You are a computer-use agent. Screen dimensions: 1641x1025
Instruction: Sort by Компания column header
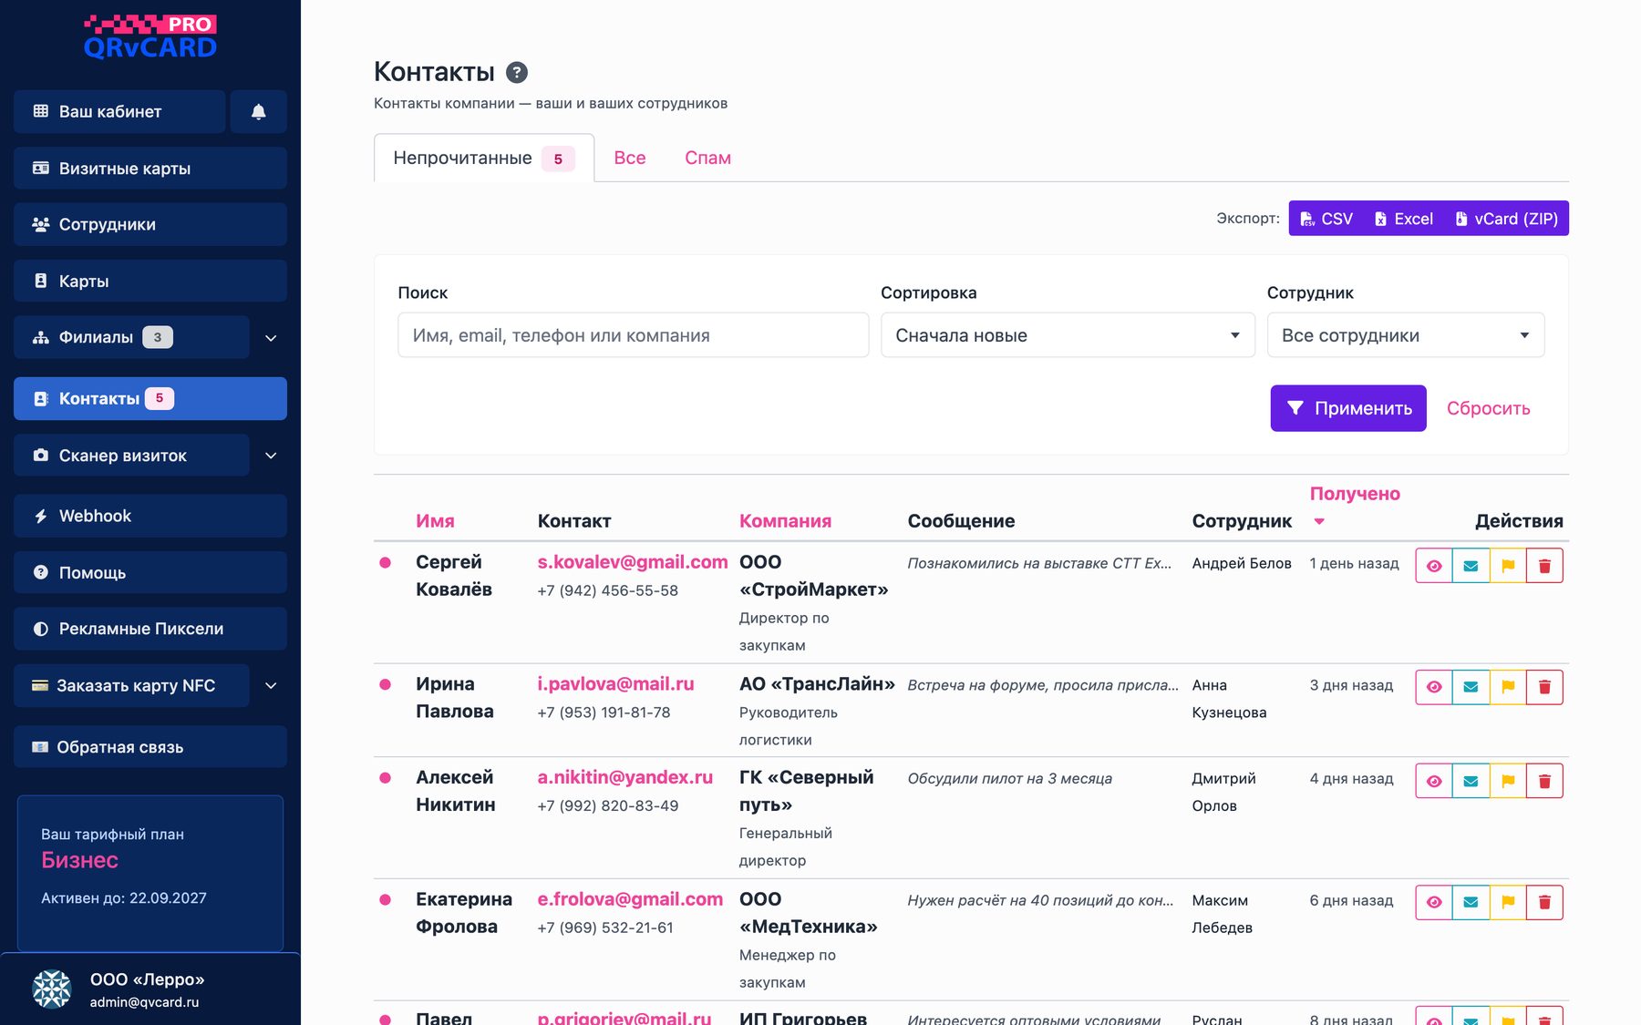point(785,521)
